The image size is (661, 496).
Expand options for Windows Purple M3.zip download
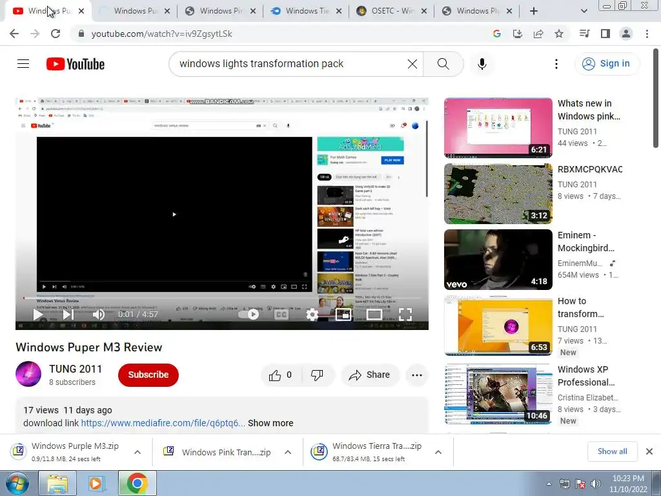137,452
